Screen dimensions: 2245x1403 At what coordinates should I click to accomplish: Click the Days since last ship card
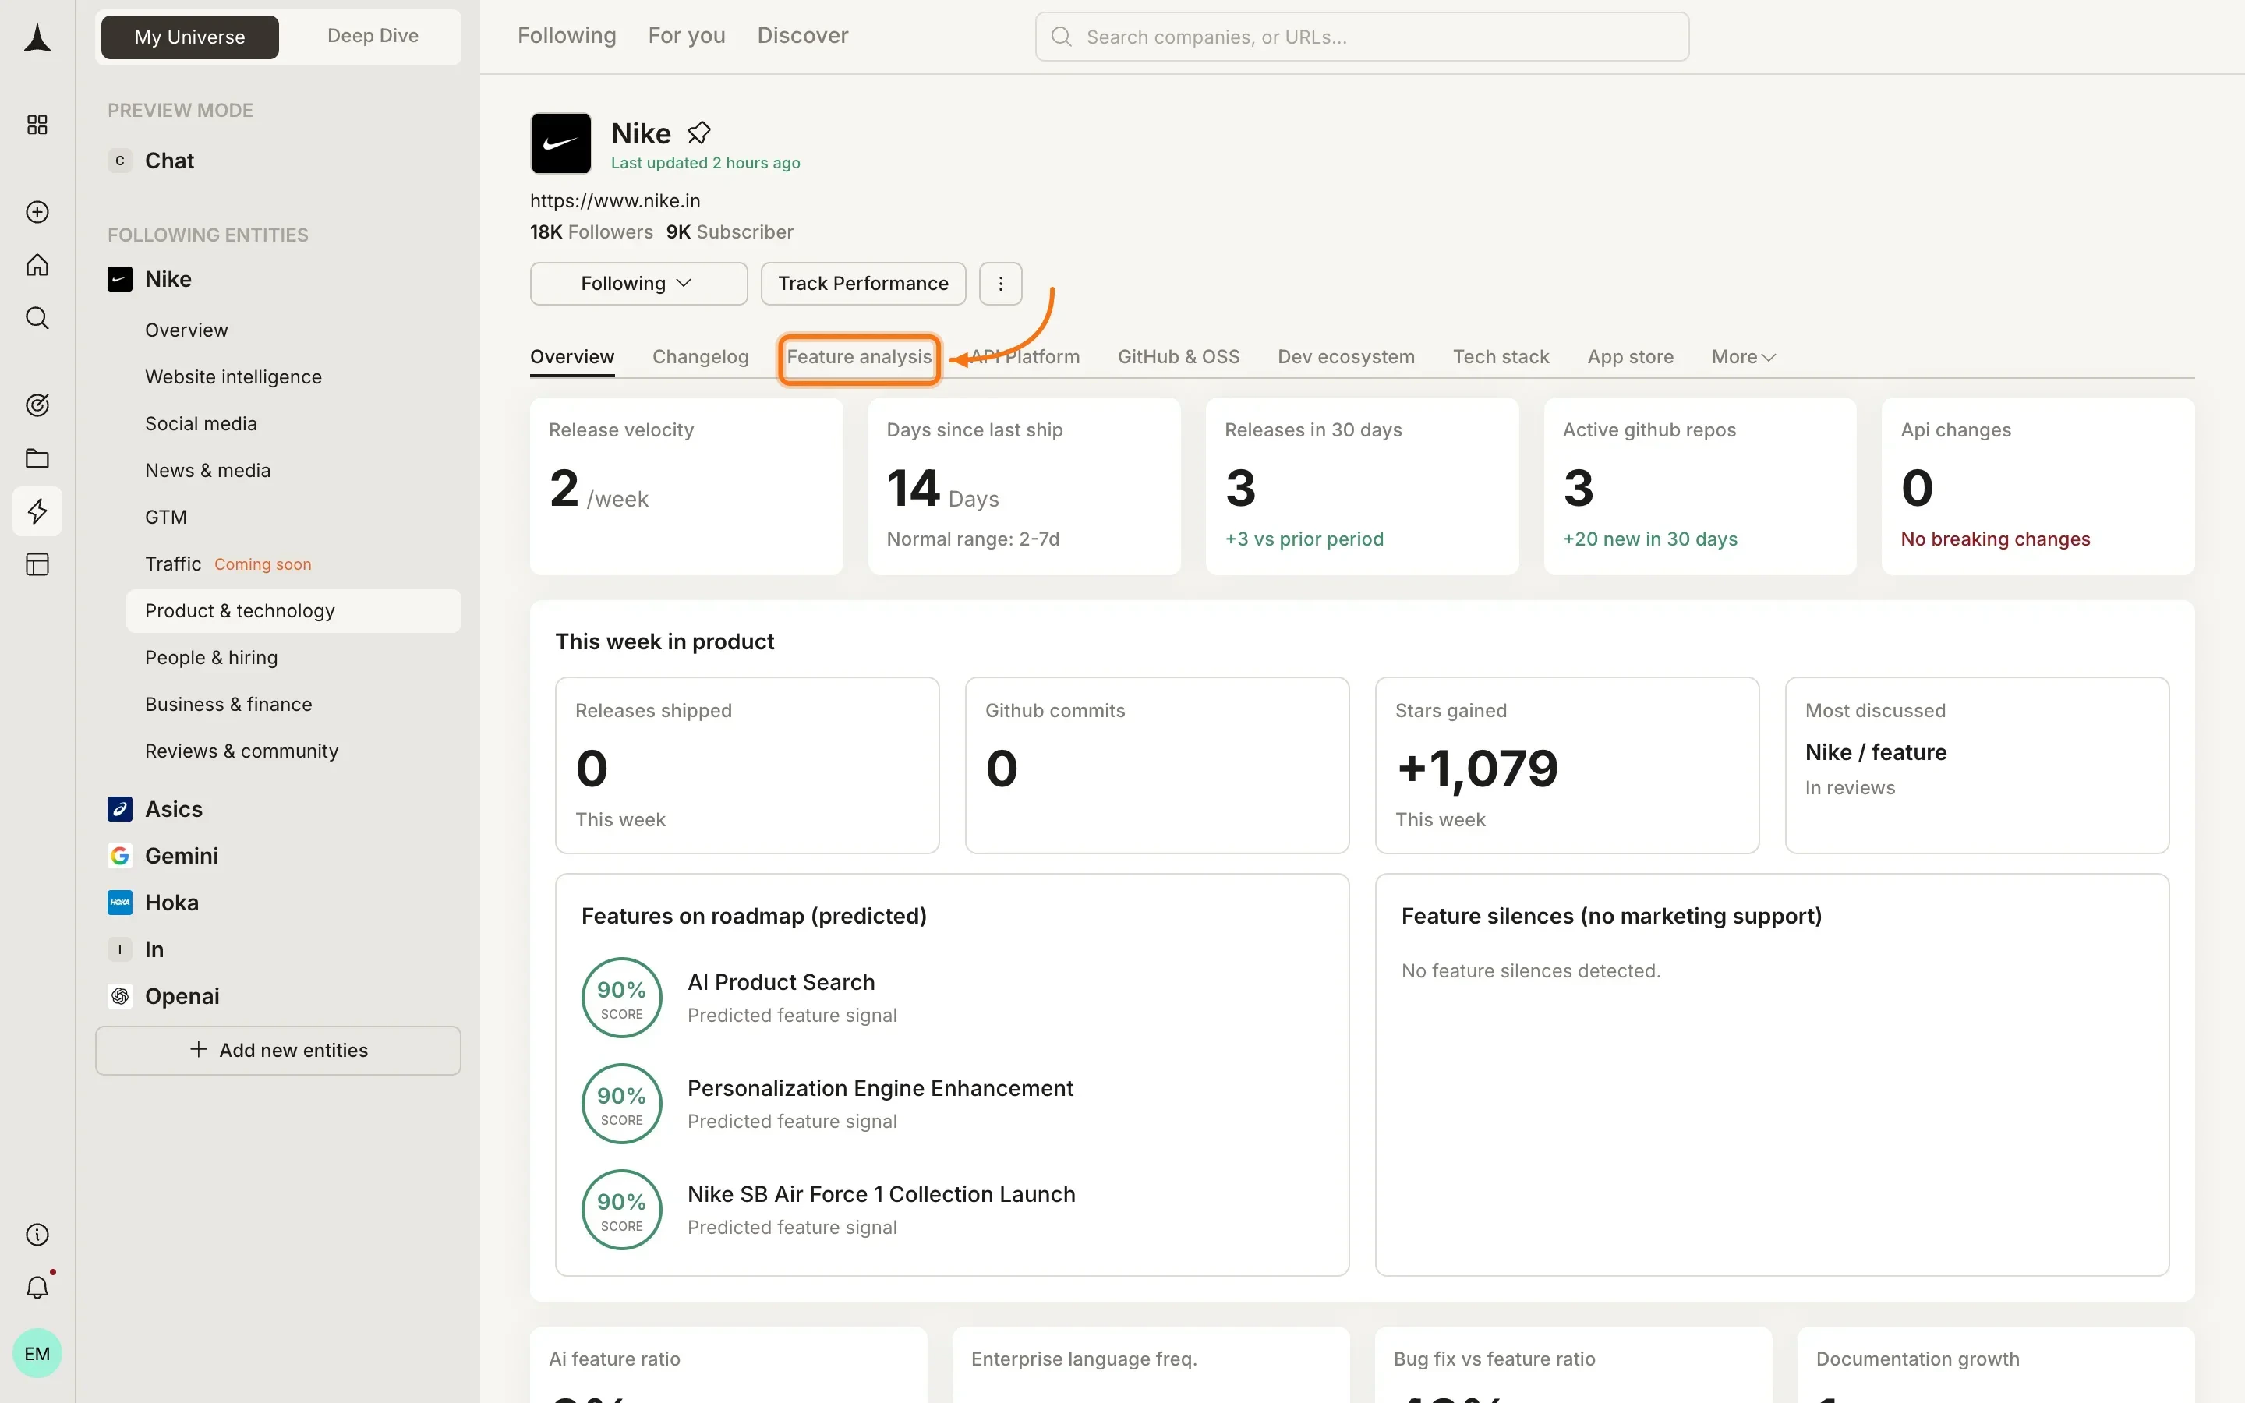click(1024, 486)
